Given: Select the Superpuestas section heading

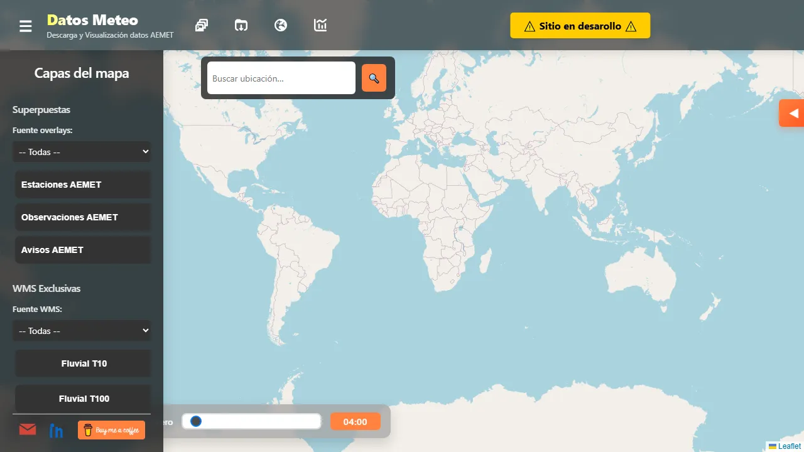Looking at the screenshot, I should pyautogui.click(x=41, y=109).
